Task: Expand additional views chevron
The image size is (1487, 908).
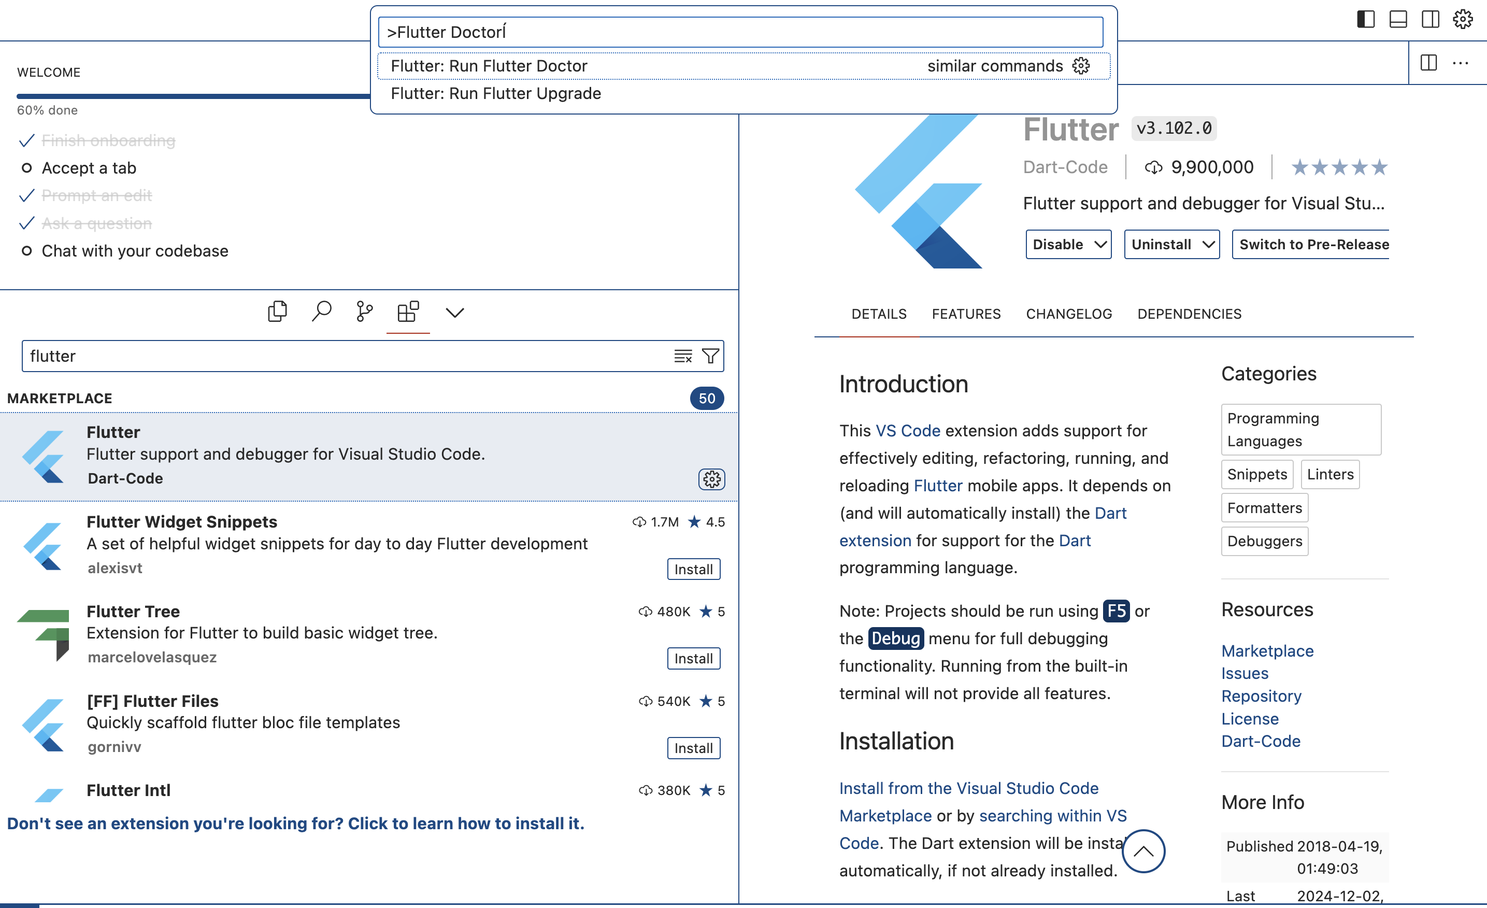Action: 454,313
